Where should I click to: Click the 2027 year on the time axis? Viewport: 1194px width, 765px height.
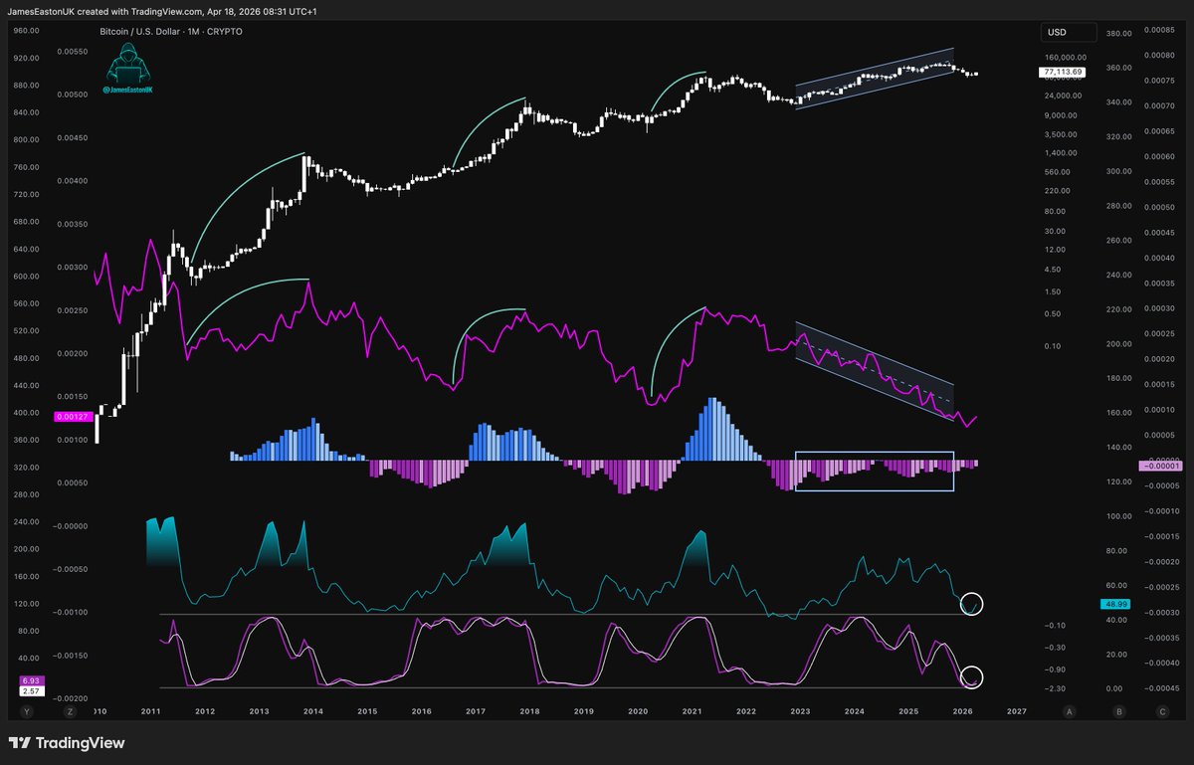click(1016, 712)
